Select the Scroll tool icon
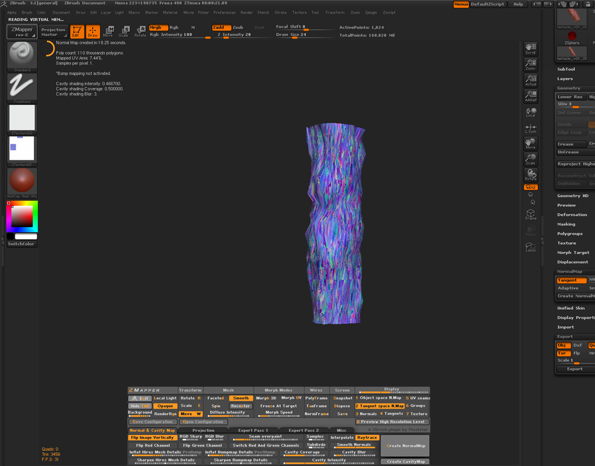 tap(531, 48)
